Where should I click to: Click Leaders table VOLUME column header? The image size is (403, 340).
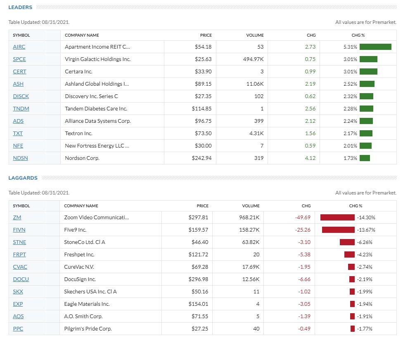(255, 35)
